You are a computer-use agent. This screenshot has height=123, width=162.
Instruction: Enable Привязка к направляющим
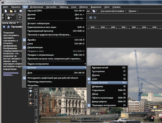(54, 55)
